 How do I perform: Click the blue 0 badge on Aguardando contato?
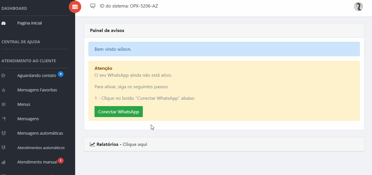[x=61, y=74]
